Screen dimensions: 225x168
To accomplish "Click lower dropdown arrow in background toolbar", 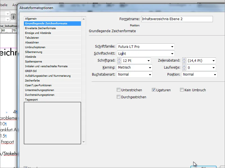I will click(x=8, y=19).
